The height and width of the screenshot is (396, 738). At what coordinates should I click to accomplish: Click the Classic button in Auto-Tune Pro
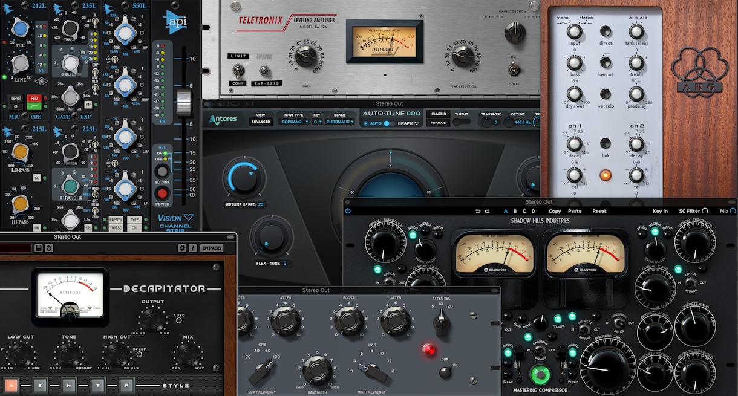pyautogui.click(x=439, y=114)
